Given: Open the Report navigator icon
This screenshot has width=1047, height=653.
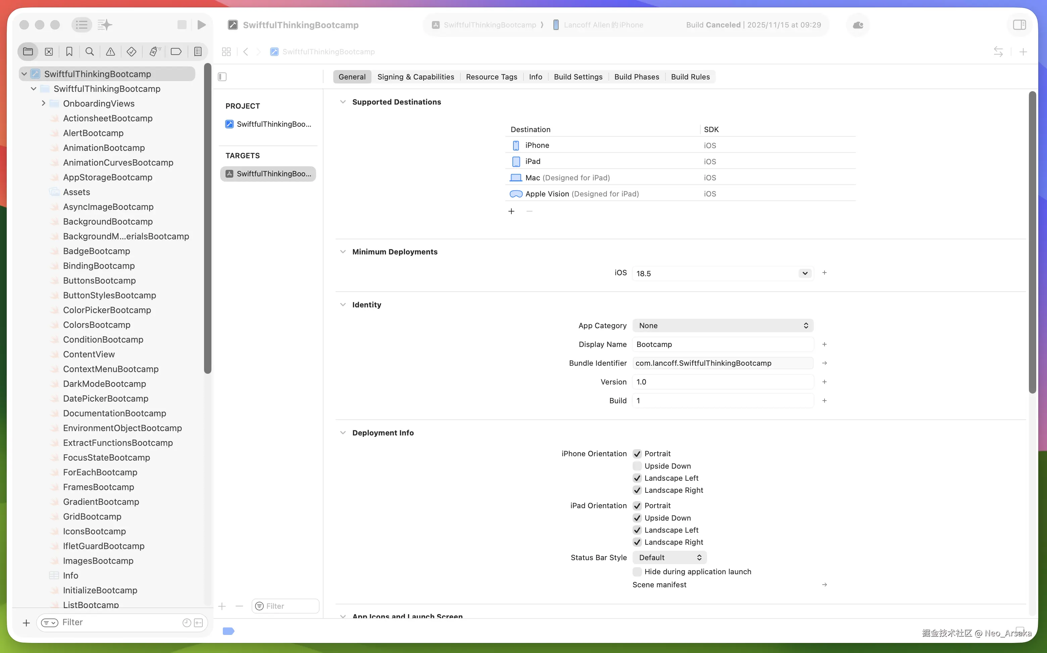Looking at the screenshot, I should (x=198, y=52).
